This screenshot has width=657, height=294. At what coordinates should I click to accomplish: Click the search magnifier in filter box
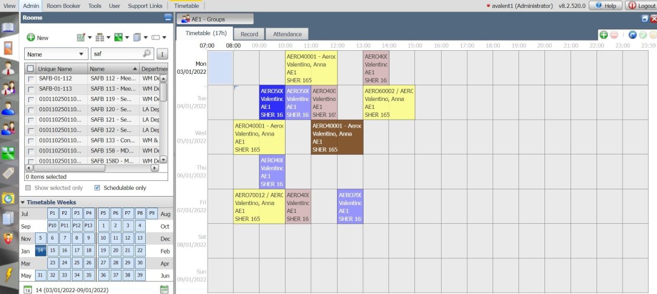(x=146, y=54)
